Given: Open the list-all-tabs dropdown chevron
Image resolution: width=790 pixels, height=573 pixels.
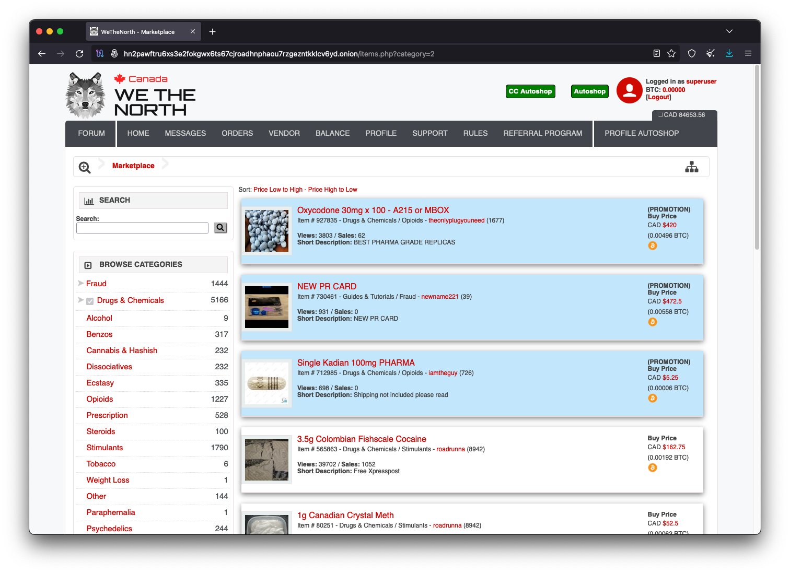Looking at the screenshot, I should 729,31.
